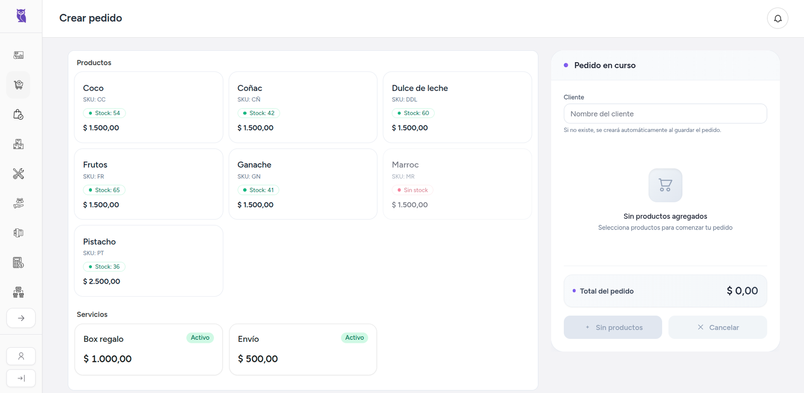Click the purple owl logo
Image resolution: width=804 pixels, height=393 pixels.
click(21, 16)
